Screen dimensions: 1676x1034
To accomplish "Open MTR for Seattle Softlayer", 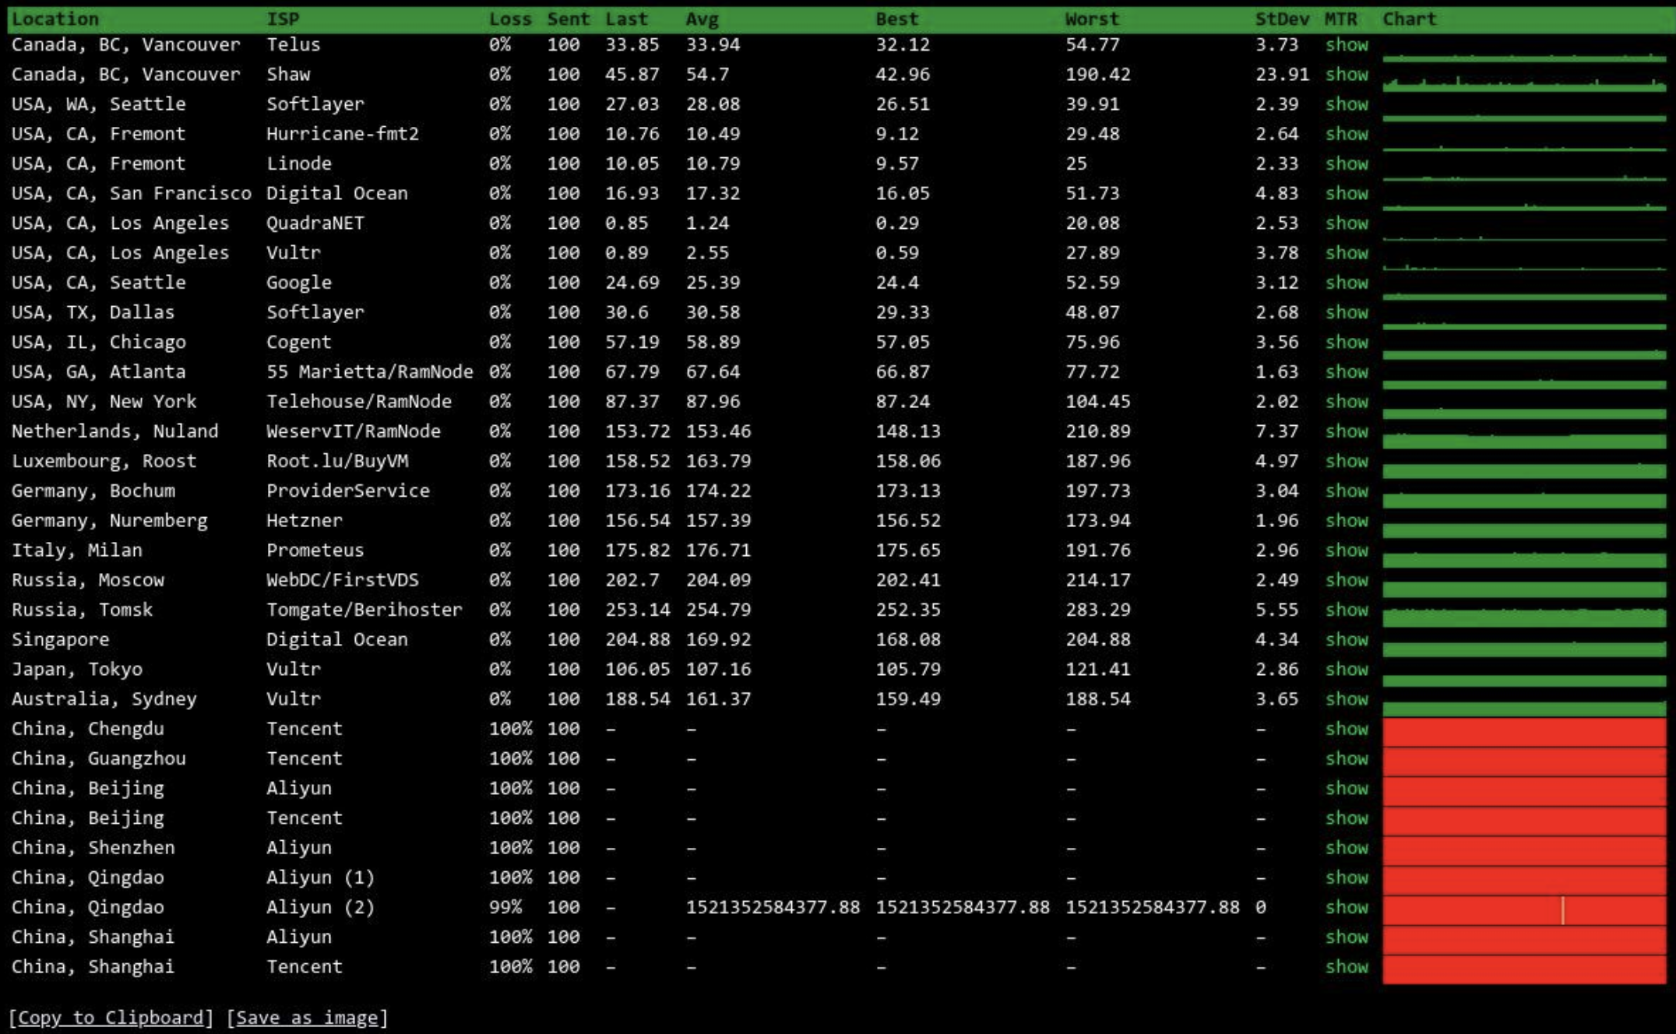I will (x=1347, y=104).
